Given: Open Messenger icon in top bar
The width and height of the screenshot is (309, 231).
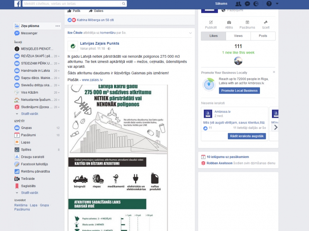Looking at the screenshot, I should [x=247, y=3].
